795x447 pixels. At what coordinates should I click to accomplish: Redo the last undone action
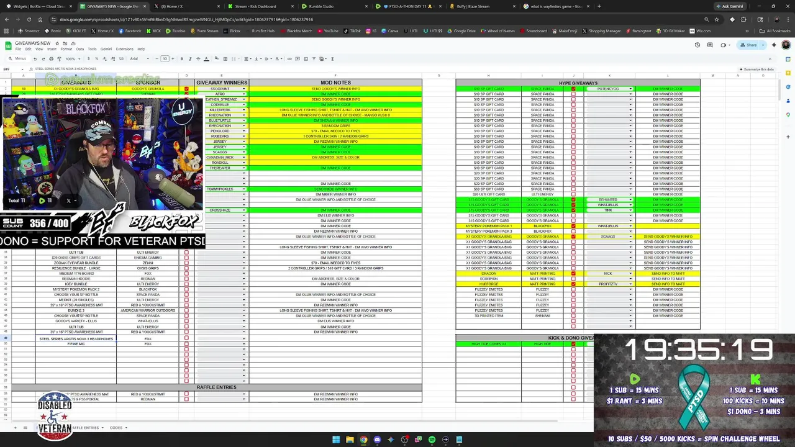tap(43, 59)
